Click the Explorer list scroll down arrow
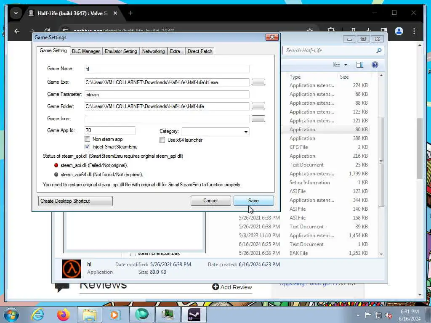431x323 pixels. (x=381, y=254)
